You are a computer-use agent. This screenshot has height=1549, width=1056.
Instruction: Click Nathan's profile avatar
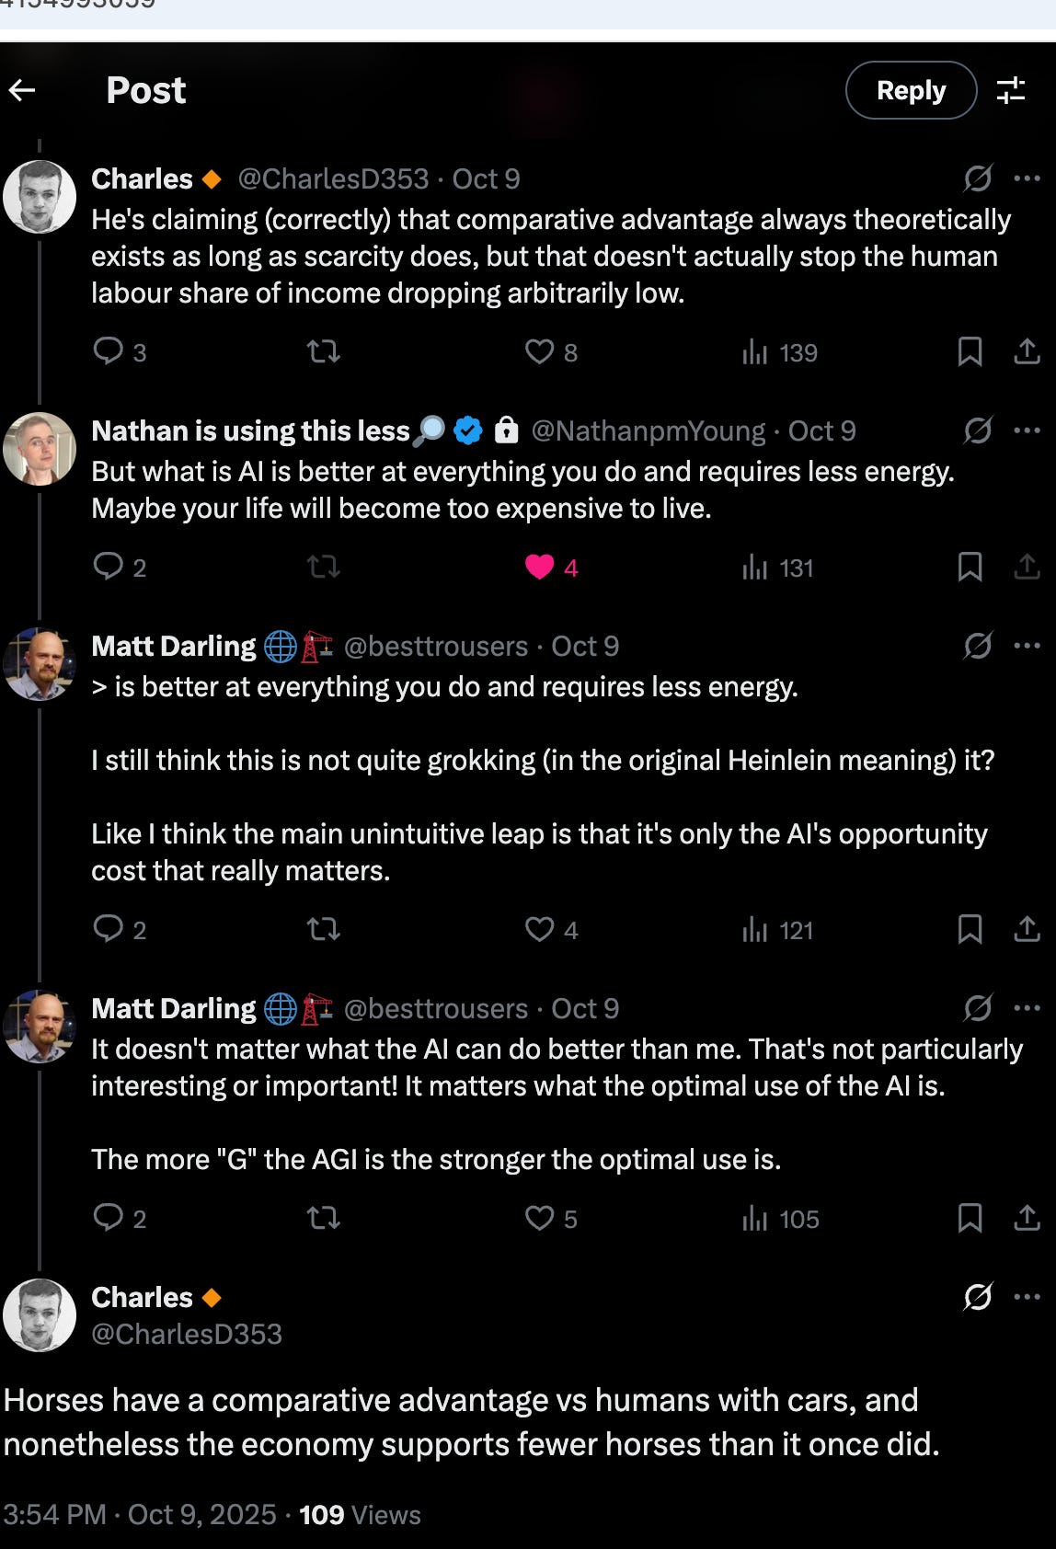pyautogui.click(x=39, y=449)
